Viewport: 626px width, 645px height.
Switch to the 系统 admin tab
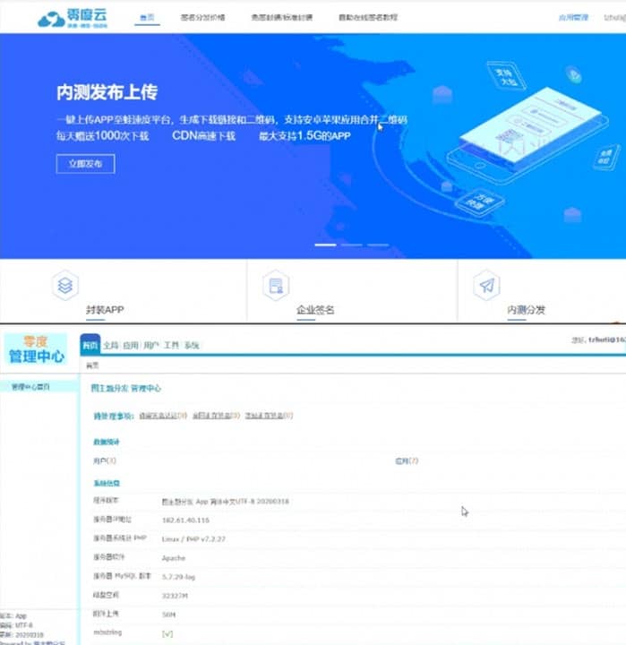click(192, 345)
